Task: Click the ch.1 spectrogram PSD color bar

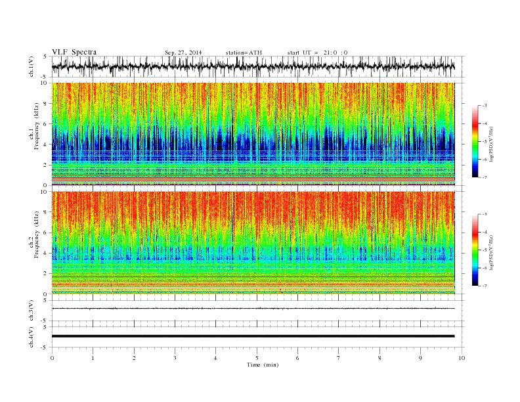Action: point(475,141)
